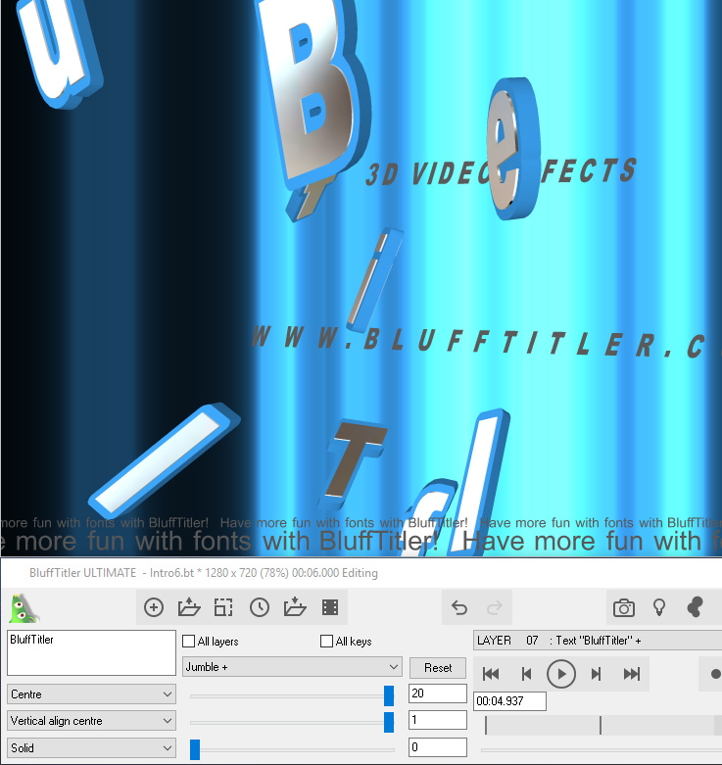Open show duration clock icon
This screenshot has width=722, height=765.
click(x=260, y=607)
